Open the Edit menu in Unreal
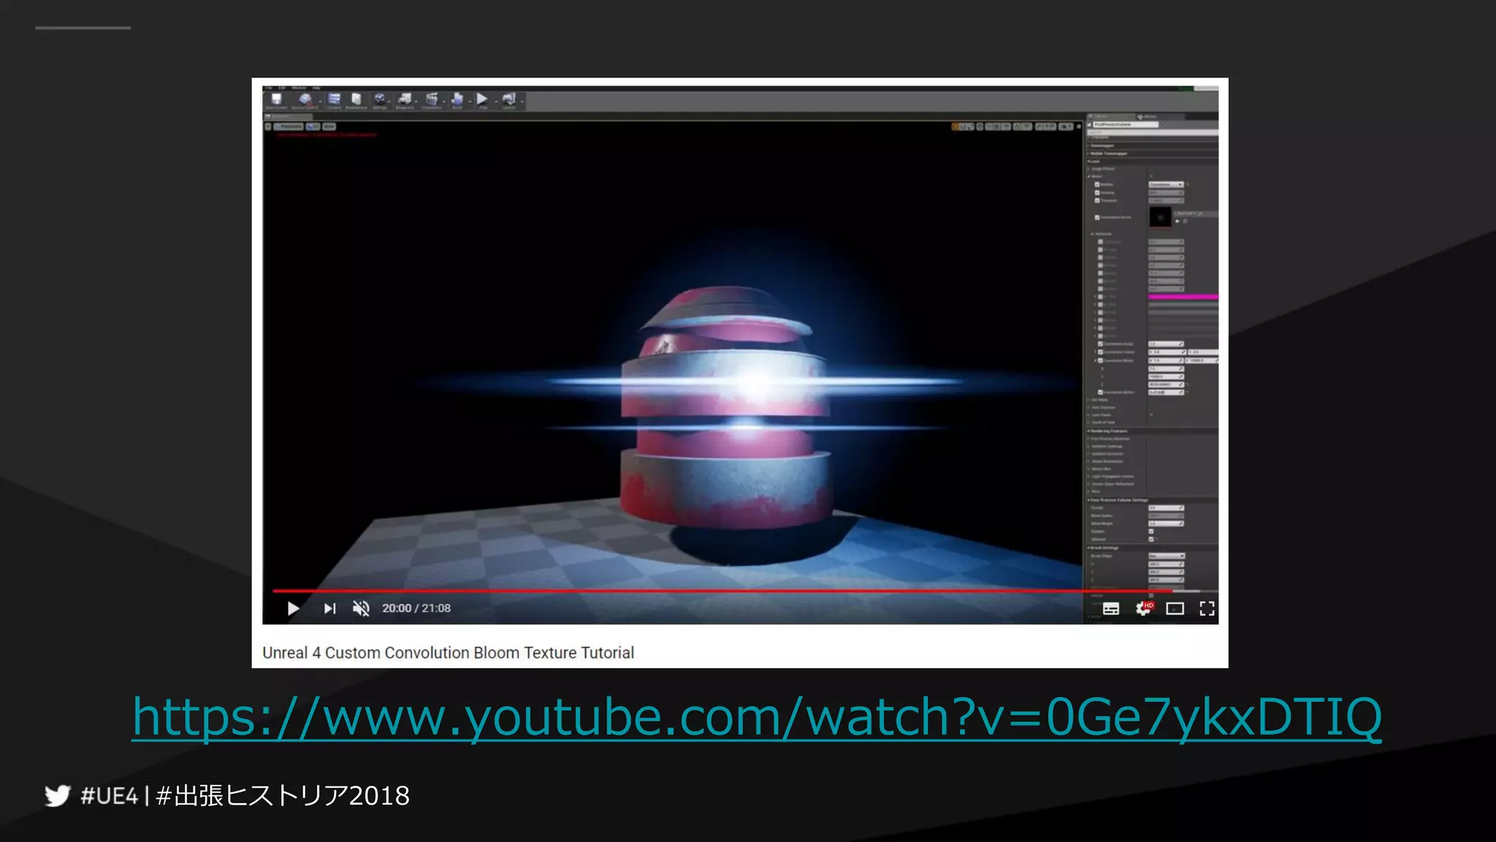 pyautogui.click(x=281, y=88)
